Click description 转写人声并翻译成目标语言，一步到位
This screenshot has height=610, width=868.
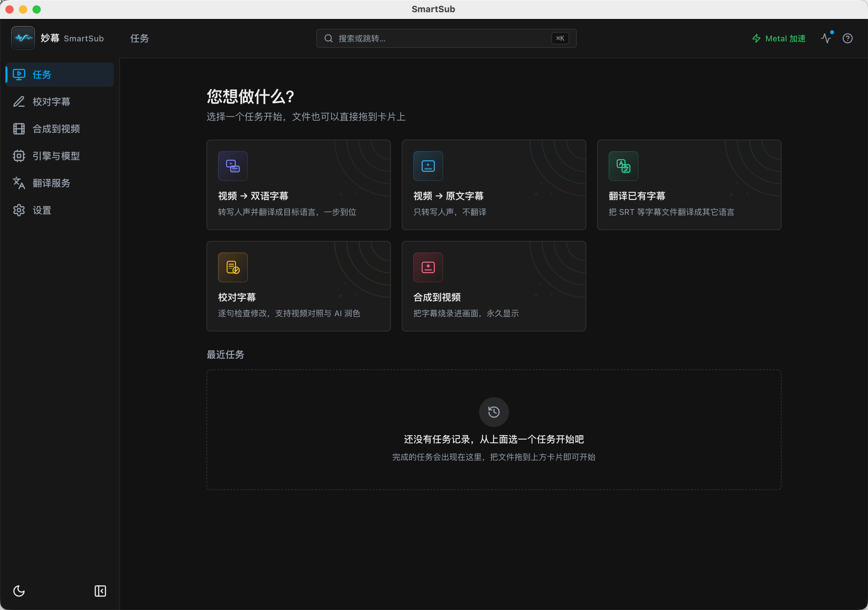pyautogui.click(x=287, y=212)
